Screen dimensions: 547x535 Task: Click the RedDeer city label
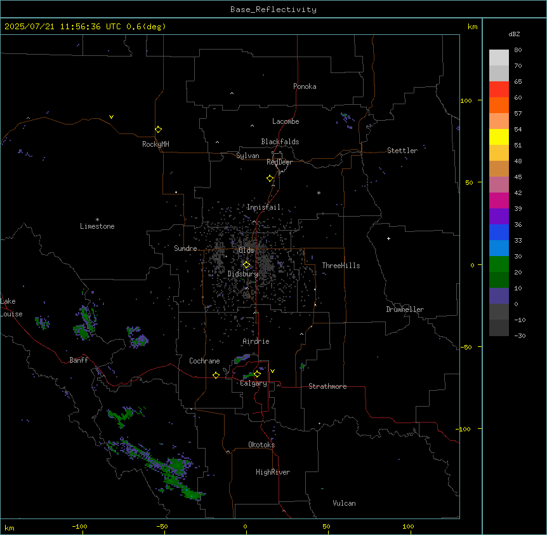pyautogui.click(x=279, y=162)
